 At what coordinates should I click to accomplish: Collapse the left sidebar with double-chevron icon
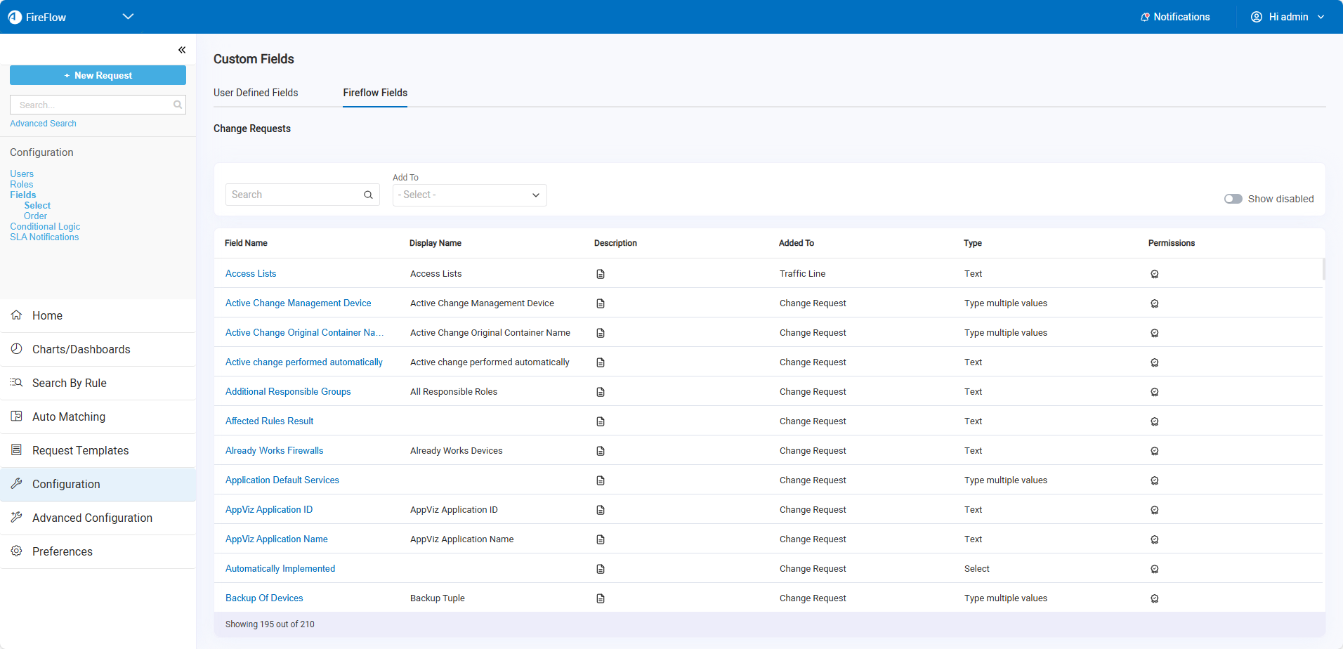coord(182,50)
